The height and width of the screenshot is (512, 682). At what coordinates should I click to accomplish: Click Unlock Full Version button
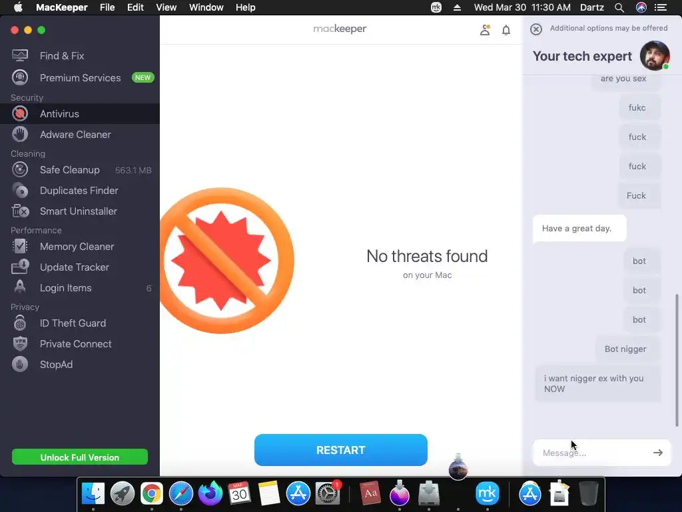[x=80, y=457]
